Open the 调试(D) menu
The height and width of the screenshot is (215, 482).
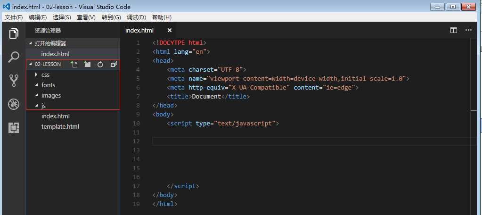coord(136,17)
